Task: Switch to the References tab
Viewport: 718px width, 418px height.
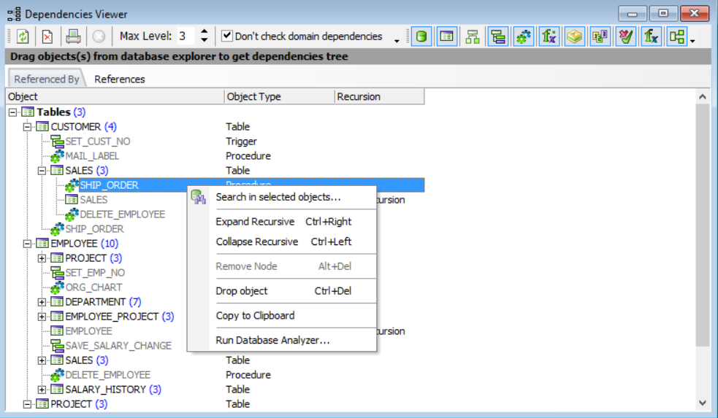Action: click(120, 79)
